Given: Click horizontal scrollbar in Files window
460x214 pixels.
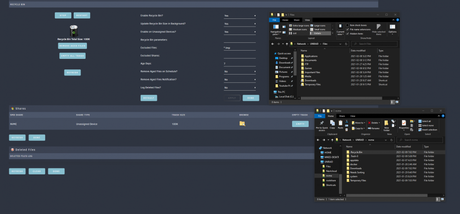Looking at the screenshot, I should pyautogui.click(x=342, y=98).
